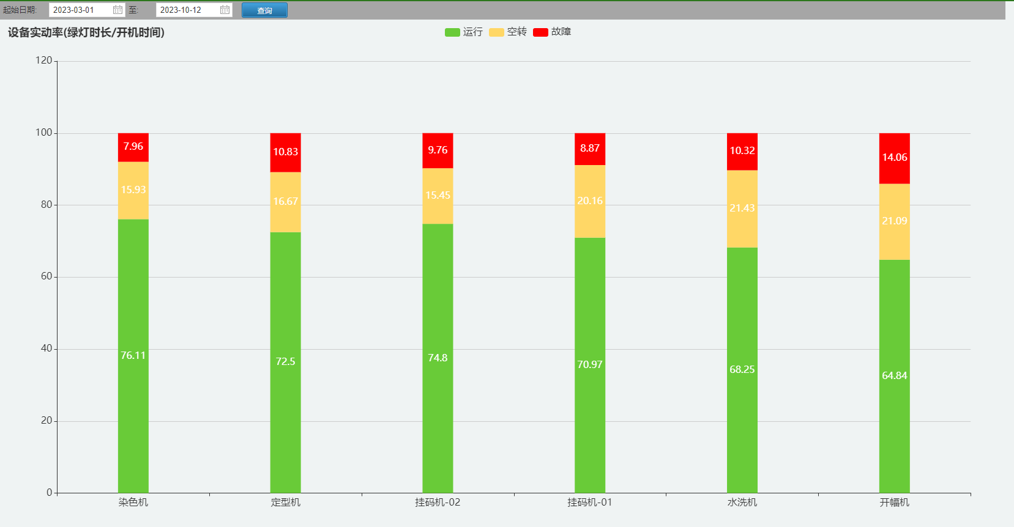Image resolution: width=1014 pixels, height=527 pixels.
Task: Click the red 10.32 segment for 水洗机
Action: pos(742,152)
